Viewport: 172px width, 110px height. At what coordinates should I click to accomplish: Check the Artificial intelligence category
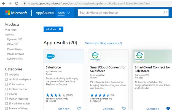pyautogui.click(x=7, y=79)
